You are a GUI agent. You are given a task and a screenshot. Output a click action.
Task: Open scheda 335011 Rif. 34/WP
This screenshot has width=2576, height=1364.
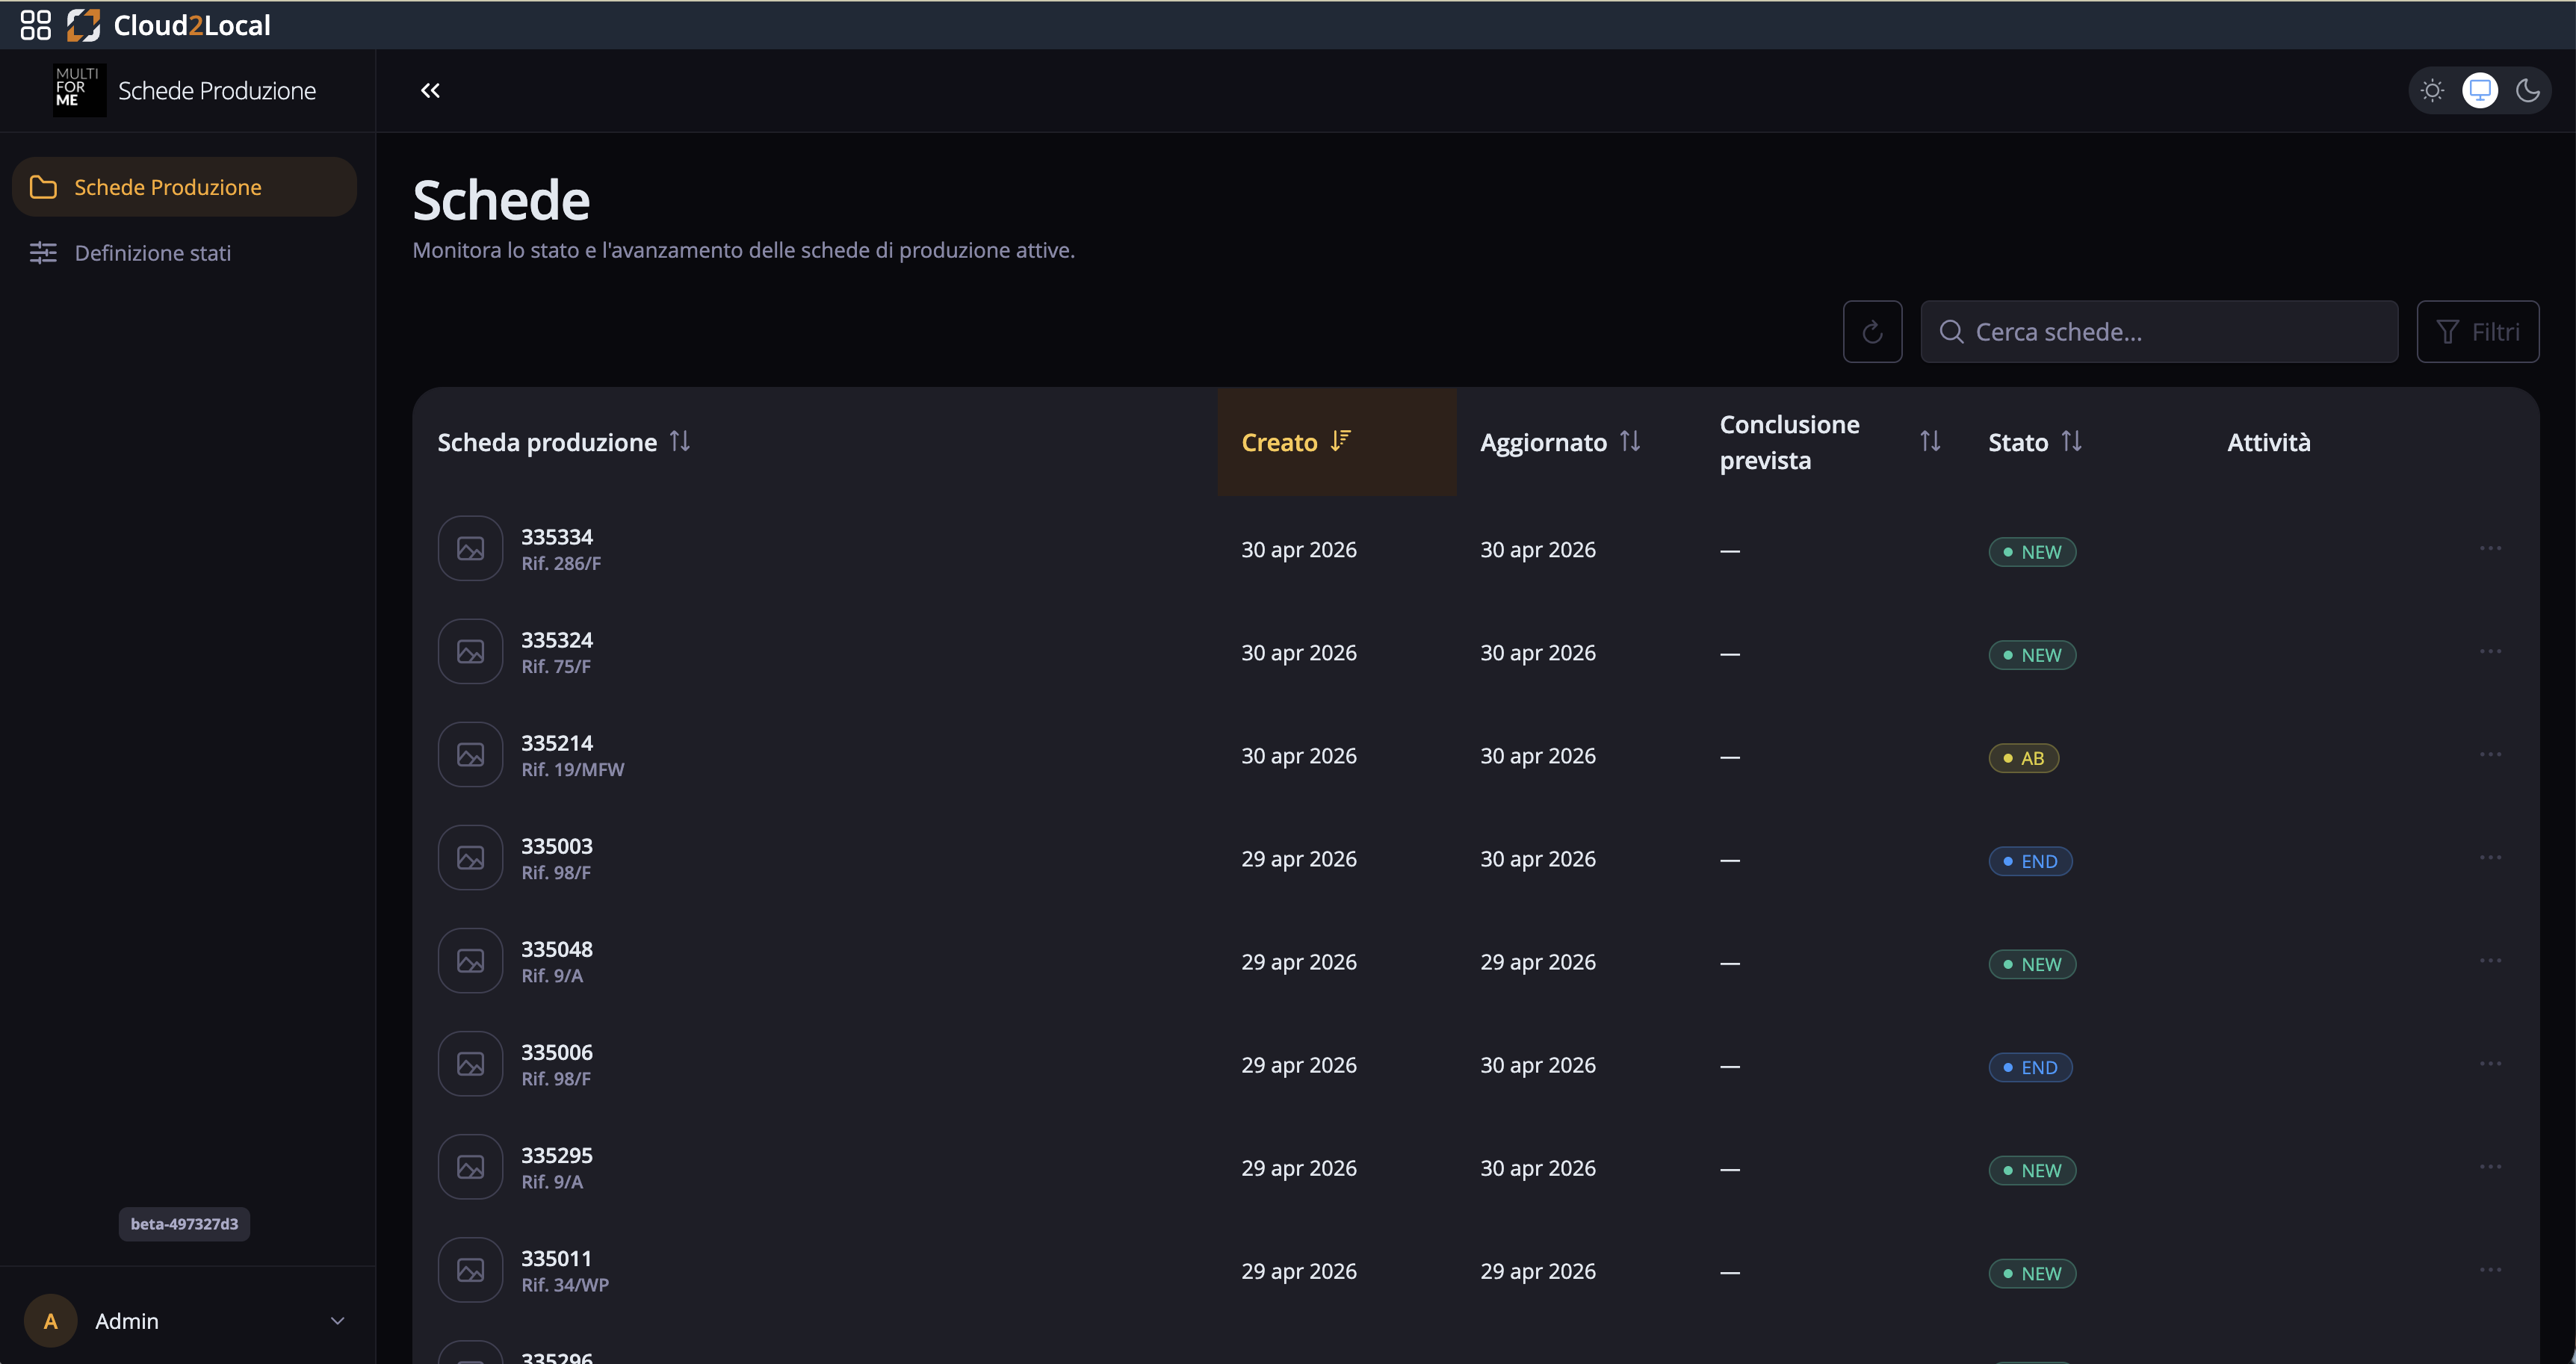(x=565, y=1270)
